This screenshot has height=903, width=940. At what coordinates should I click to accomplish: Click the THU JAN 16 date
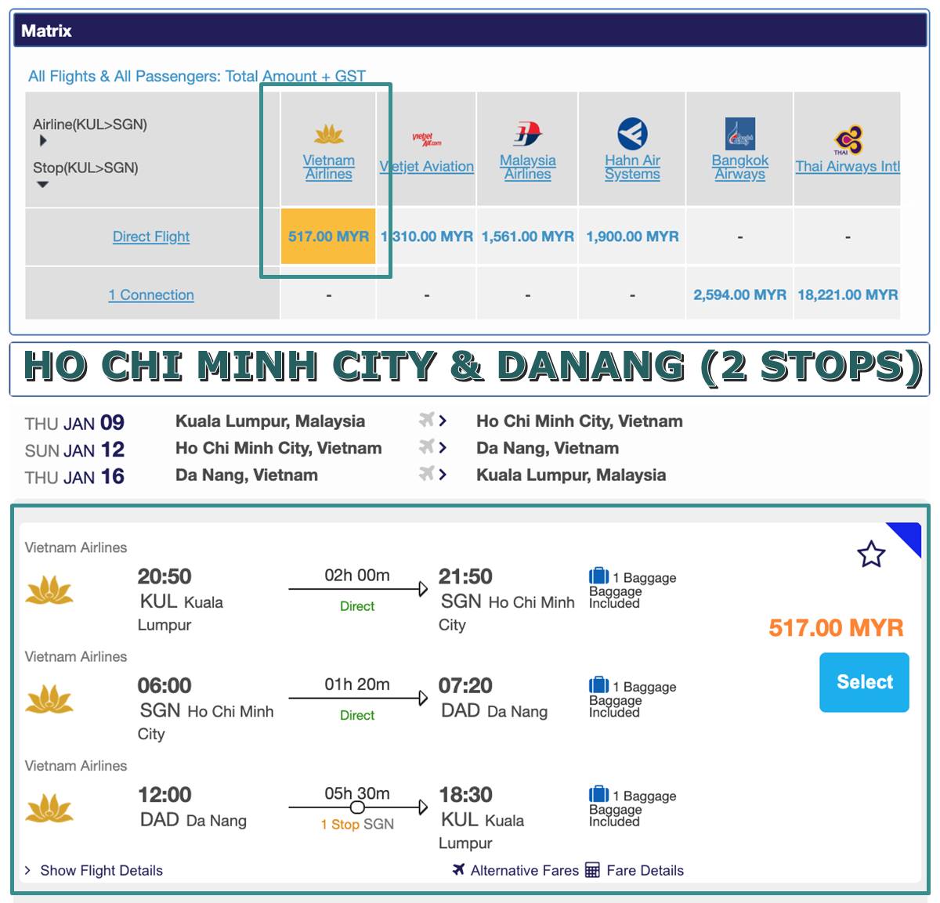(74, 476)
